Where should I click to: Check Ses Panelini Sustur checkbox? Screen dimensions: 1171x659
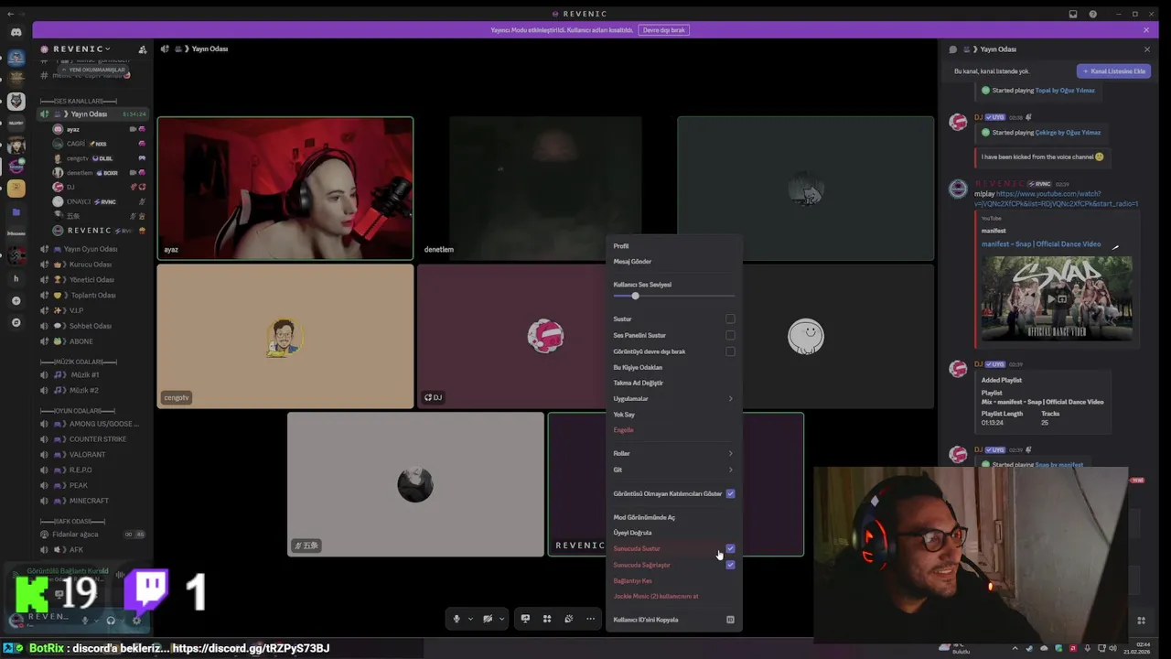point(730,335)
